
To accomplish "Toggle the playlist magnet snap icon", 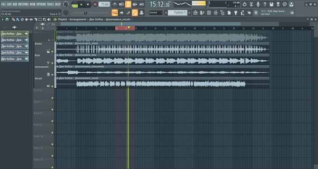I will coord(7,20).
